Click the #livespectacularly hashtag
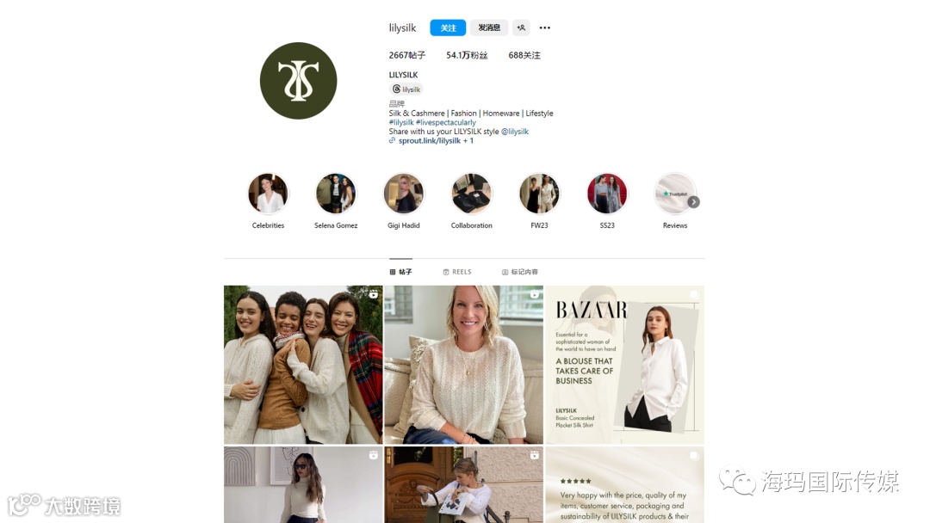 (446, 123)
